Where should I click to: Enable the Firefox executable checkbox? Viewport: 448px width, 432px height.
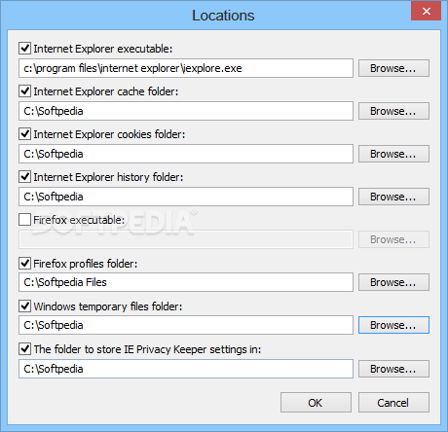25,220
